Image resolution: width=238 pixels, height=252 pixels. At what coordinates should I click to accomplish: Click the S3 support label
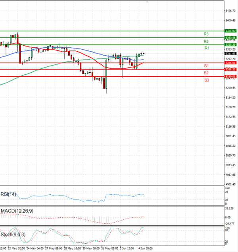pos(207,80)
